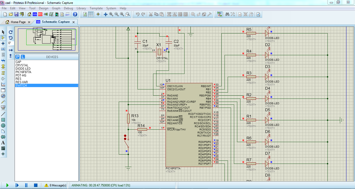Open the Debug menu
Viewport: 355px width, 189px height.
[68, 8]
